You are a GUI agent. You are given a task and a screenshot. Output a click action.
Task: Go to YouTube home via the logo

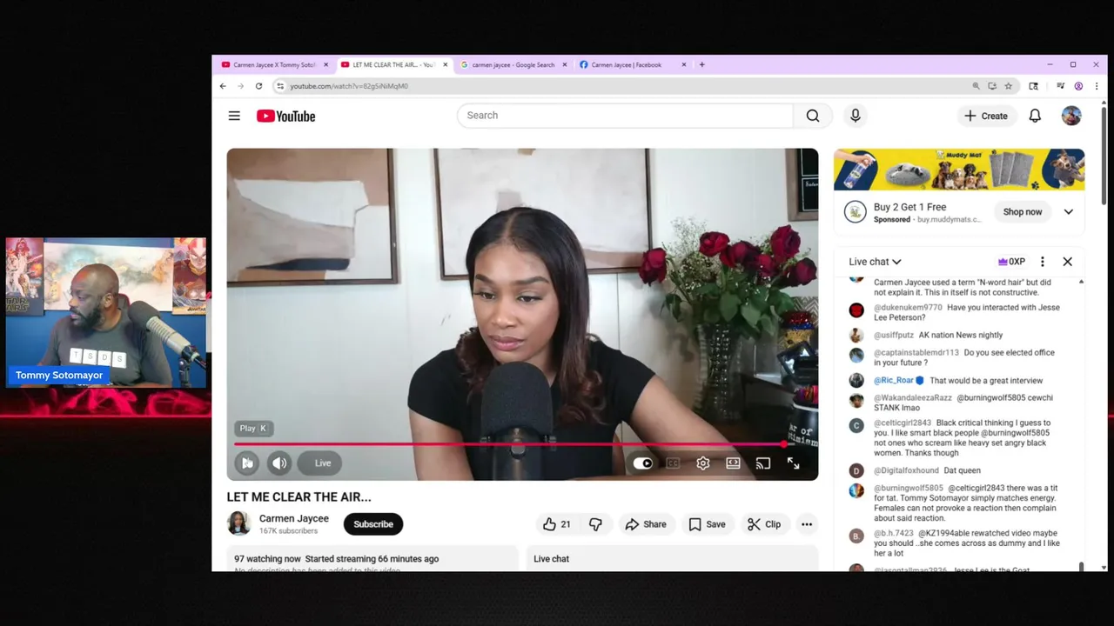(x=285, y=116)
